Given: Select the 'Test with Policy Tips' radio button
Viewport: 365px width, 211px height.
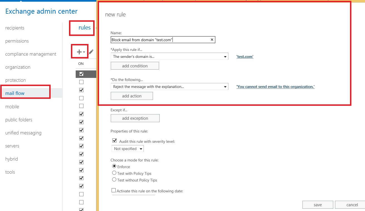Looking at the screenshot, I should [114, 173].
